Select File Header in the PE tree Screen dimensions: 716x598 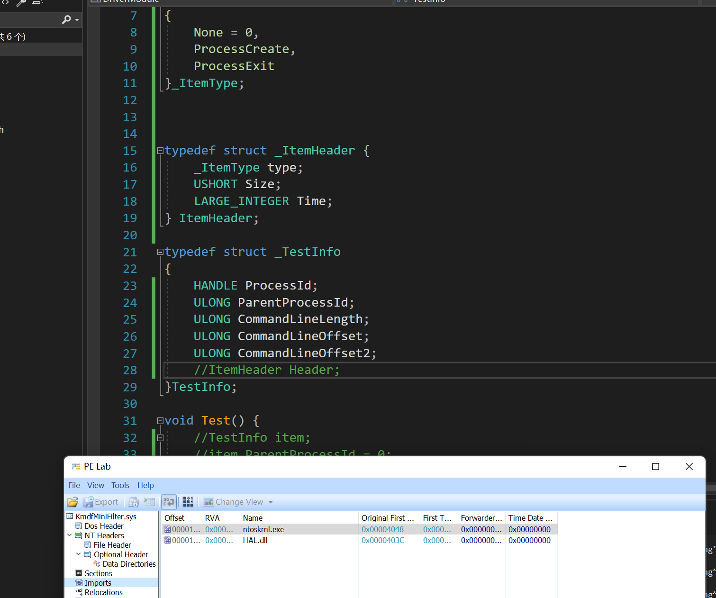click(x=112, y=545)
